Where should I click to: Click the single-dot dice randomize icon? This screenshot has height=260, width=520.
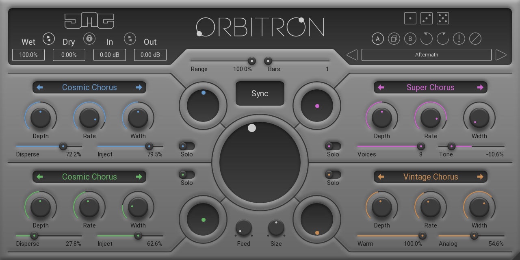410,18
